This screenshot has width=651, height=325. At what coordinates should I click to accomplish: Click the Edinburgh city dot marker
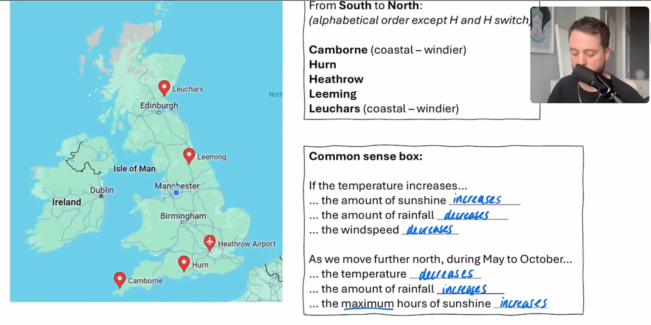pos(159,112)
